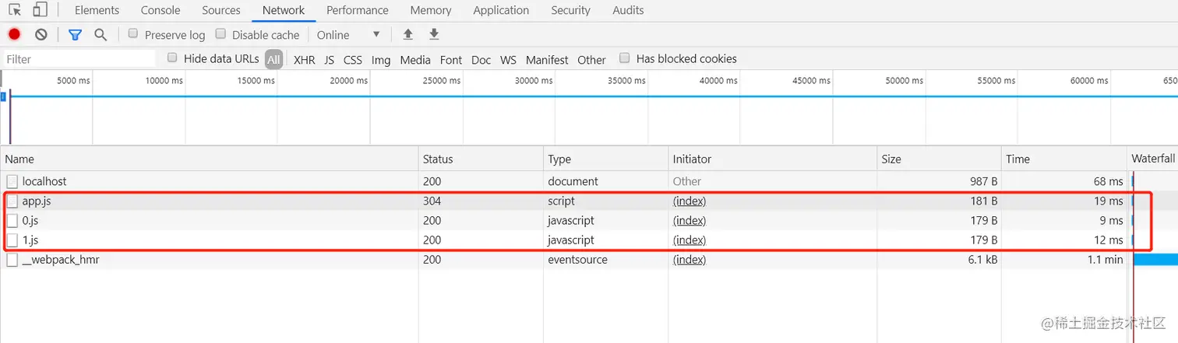
Task: Stop recording the network log
Action: pyautogui.click(x=14, y=35)
